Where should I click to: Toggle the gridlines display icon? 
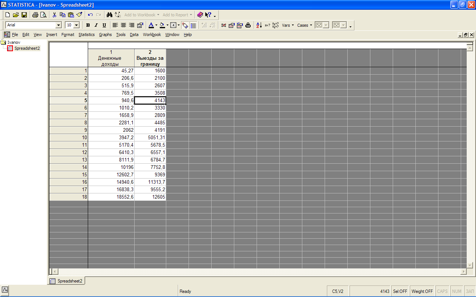click(x=193, y=25)
